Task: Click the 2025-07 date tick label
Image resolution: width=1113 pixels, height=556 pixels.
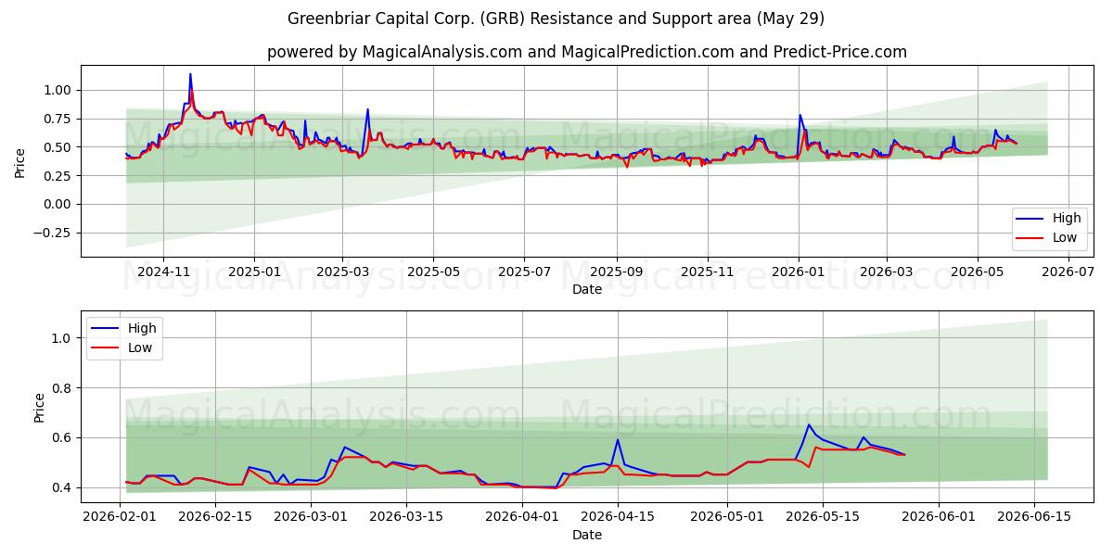Action: (524, 272)
